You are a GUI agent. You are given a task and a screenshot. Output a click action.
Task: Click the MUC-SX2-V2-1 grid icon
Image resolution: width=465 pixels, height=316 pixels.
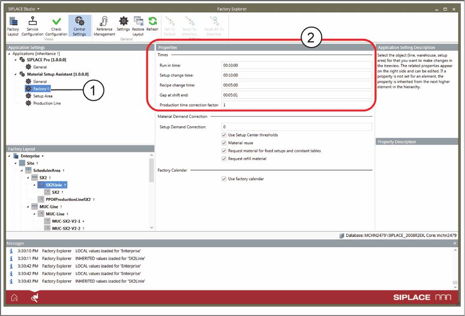tap(47, 221)
